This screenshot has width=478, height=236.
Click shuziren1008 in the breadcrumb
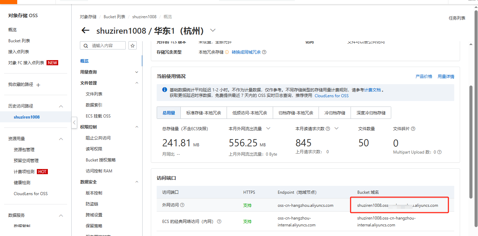144,17
